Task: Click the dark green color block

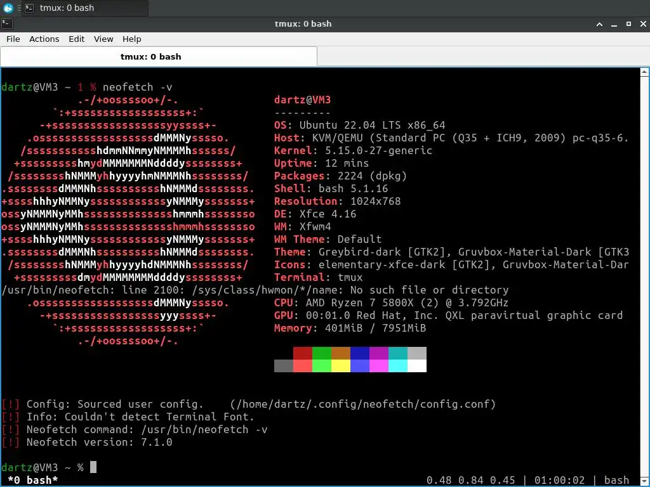Action: (322, 353)
